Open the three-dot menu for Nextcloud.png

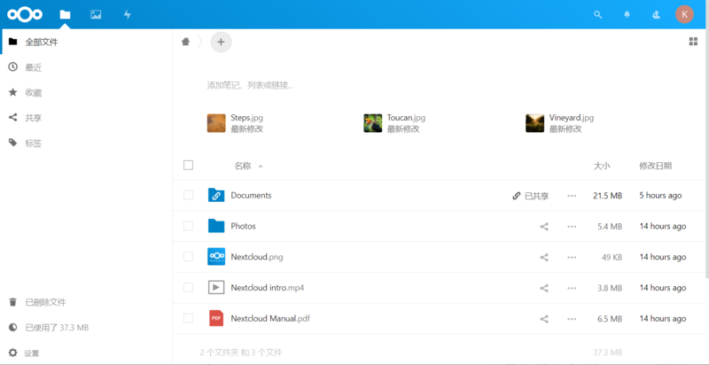572,257
